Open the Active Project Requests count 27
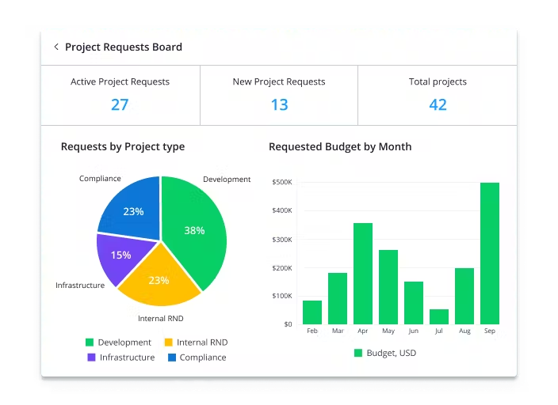This screenshot has width=558, height=405. click(120, 104)
